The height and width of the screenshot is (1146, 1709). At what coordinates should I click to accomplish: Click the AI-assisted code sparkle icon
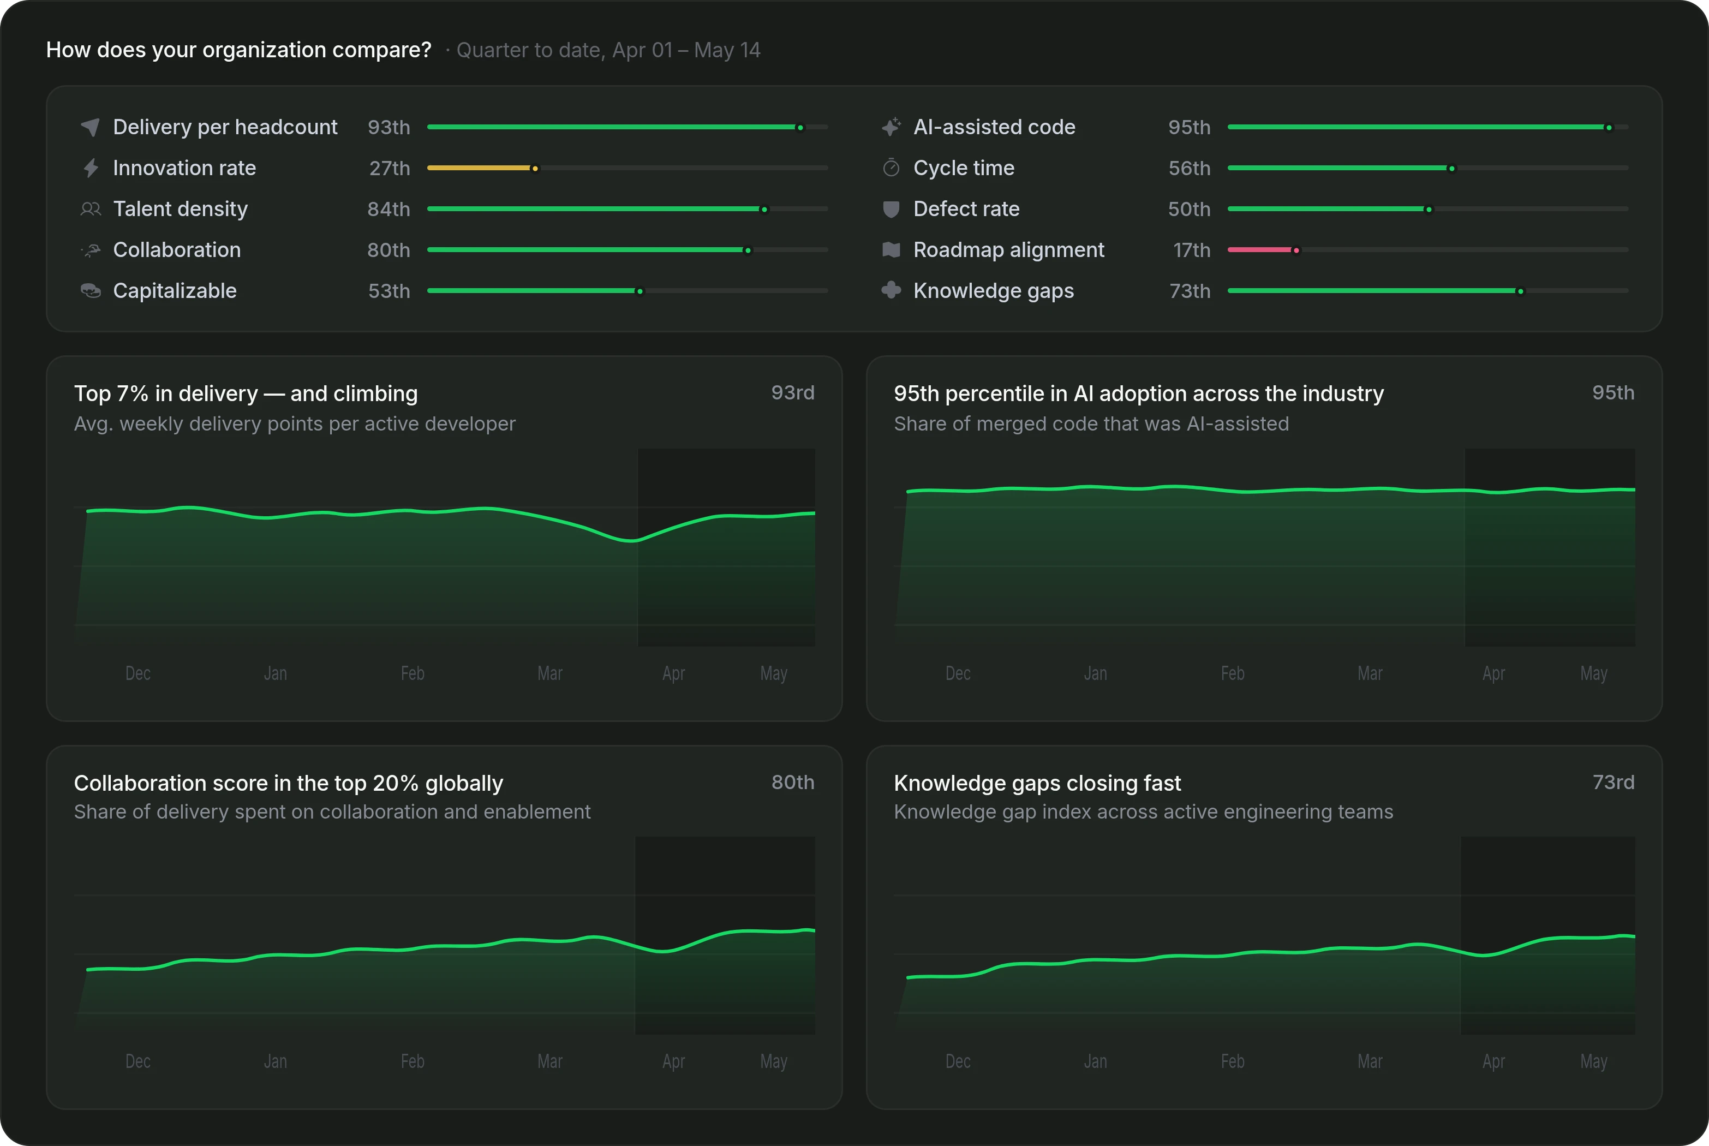892,127
